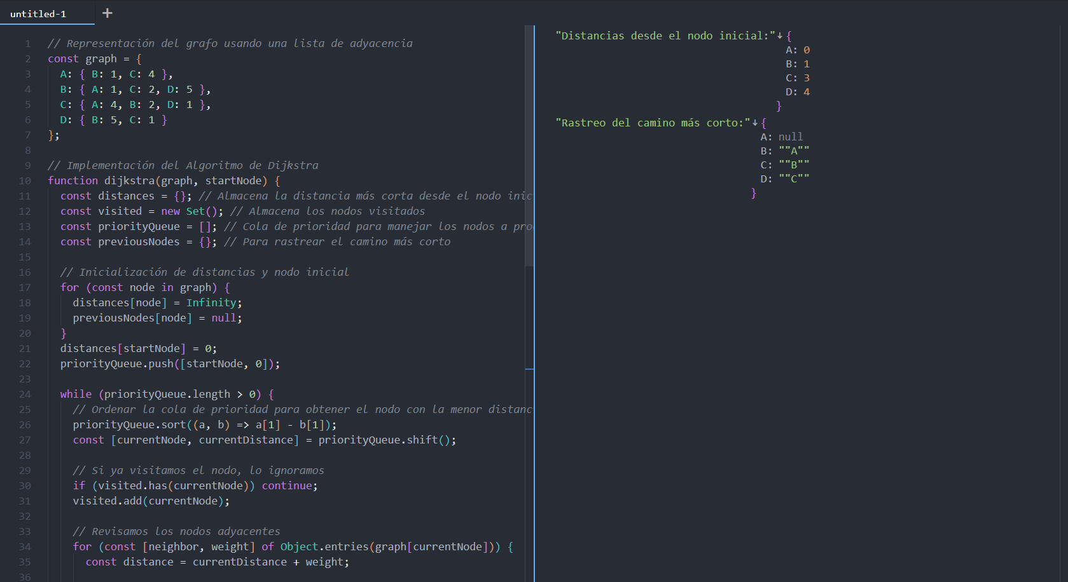Viewport: 1068px width, 582px height.
Task: Click "priorityQueue.push([startNode, 0]);" line
Action: point(170,364)
